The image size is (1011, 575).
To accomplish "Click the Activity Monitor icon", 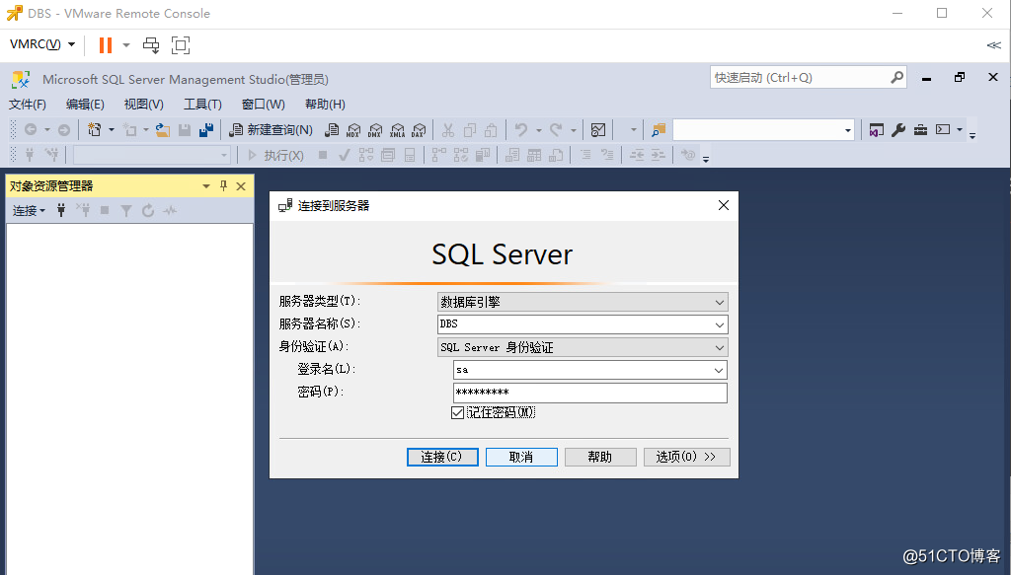I will (598, 130).
